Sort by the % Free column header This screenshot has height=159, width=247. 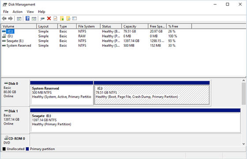pyautogui.click(x=179, y=26)
